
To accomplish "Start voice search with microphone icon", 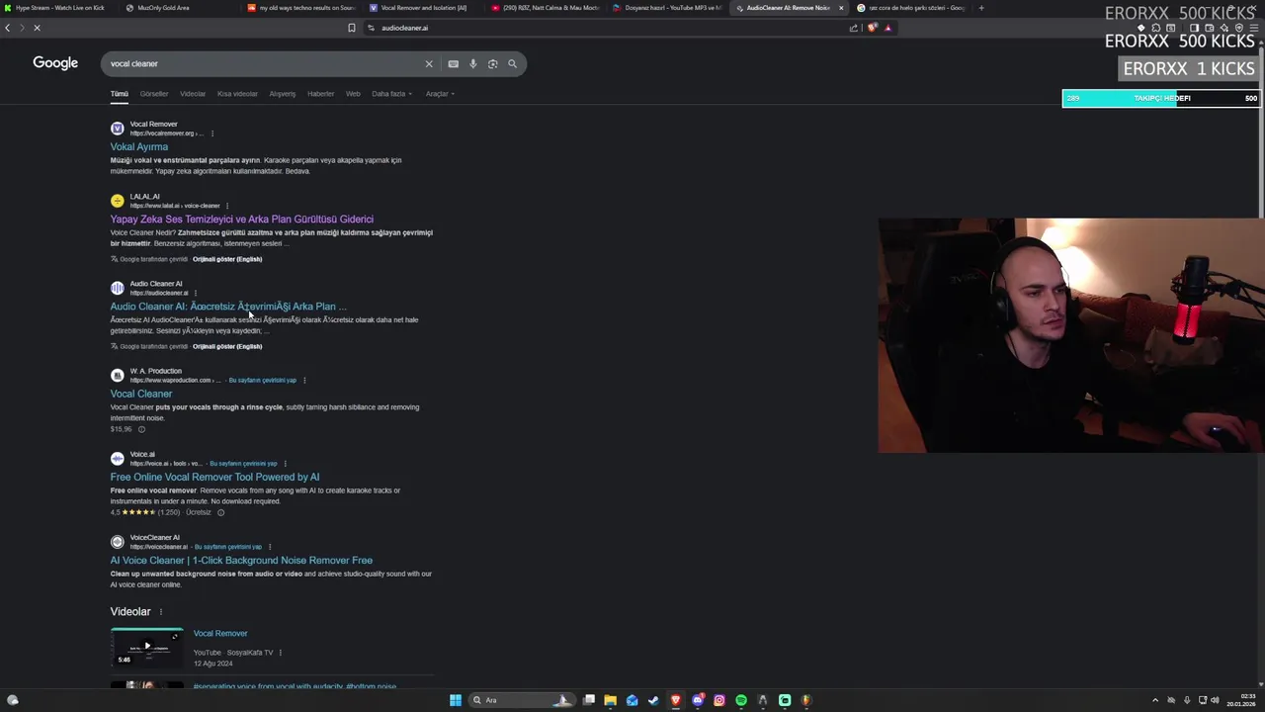I will click(473, 63).
